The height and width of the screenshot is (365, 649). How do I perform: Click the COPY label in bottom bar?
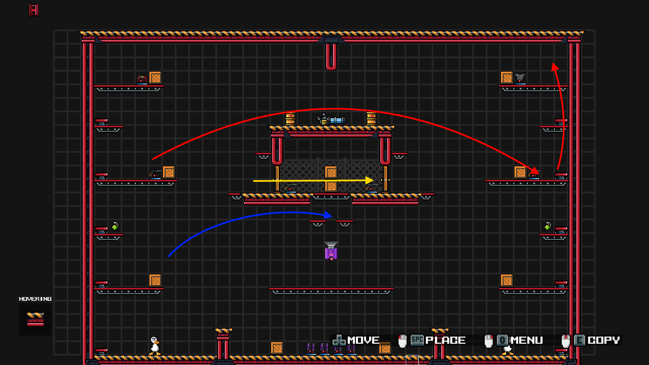click(x=604, y=340)
